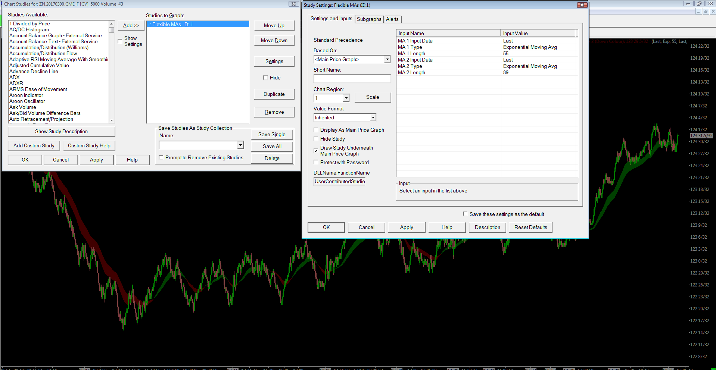Toggle the Show Settings checkbox
Viewport: 716px width, 370px height.
pos(120,41)
